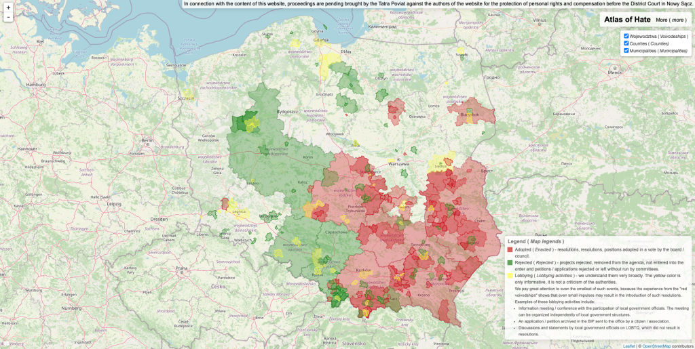695x349 pixels.
Task: Uncheck the Counties layer checkbox
Action: [x=626, y=43]
